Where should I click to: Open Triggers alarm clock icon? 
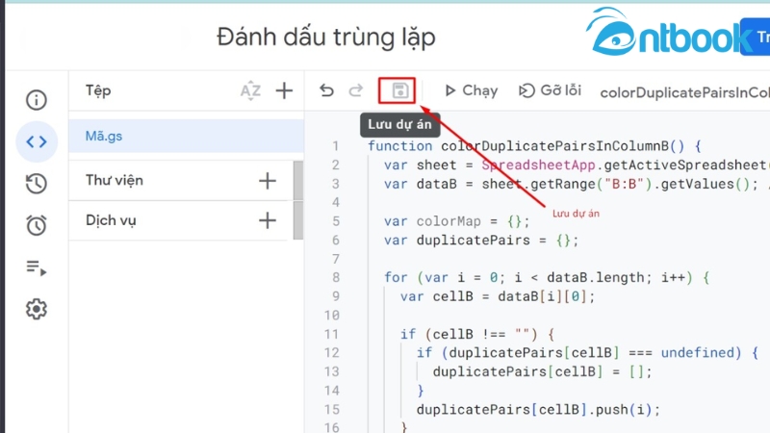pos(37,225)
